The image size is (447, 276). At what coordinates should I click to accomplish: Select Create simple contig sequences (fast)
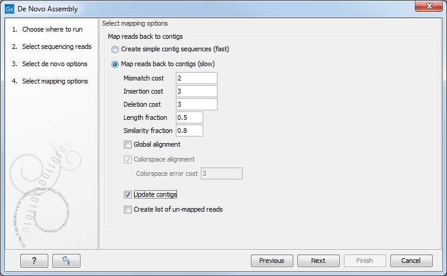115,49
